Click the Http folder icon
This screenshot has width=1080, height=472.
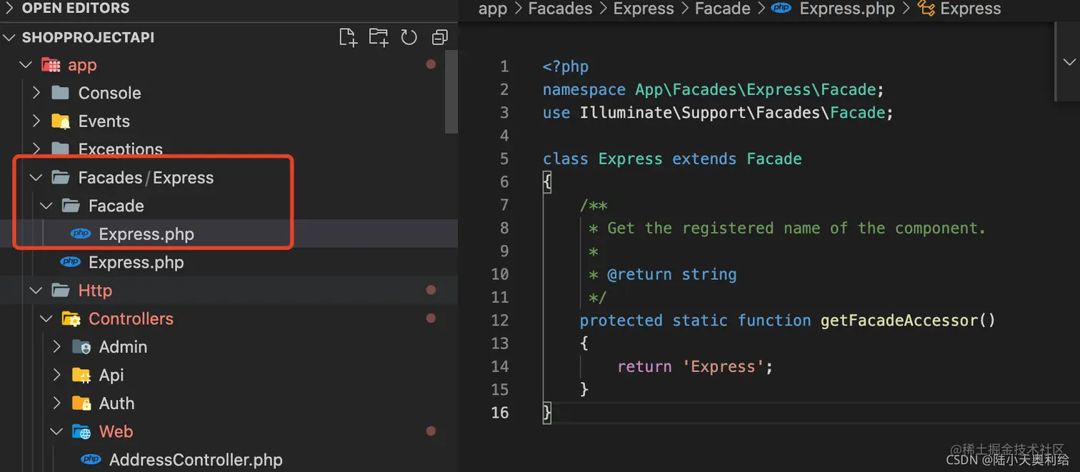tap(61, 291)
